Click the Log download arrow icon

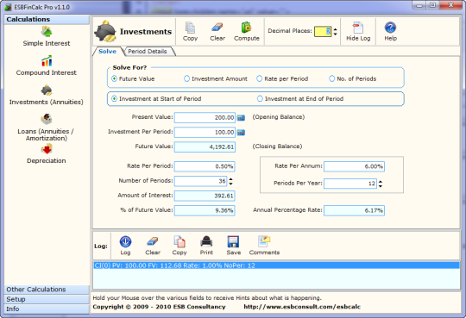(125, 241)
